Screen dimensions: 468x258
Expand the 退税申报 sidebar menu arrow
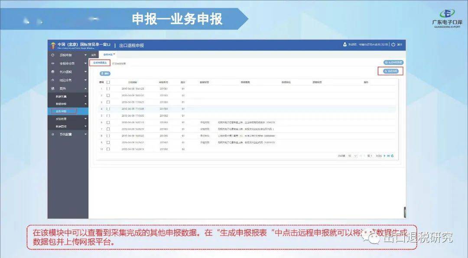pyautogui.click(x=85, y=55)
